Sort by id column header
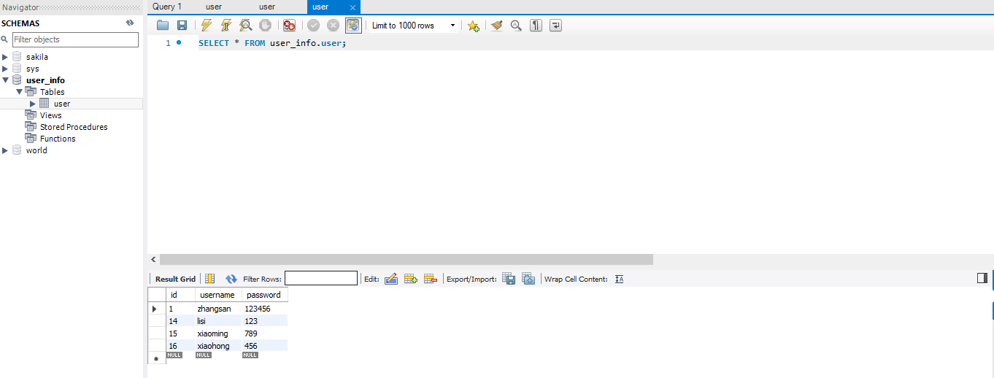The width and height of the screenshot is (994, 378). (180, 295)
